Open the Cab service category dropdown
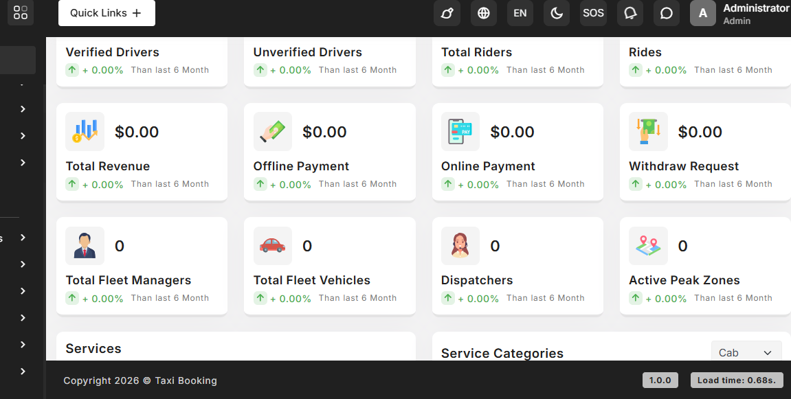Image resolution: width=791 pixels, height=399 pixels. point(746,352)
